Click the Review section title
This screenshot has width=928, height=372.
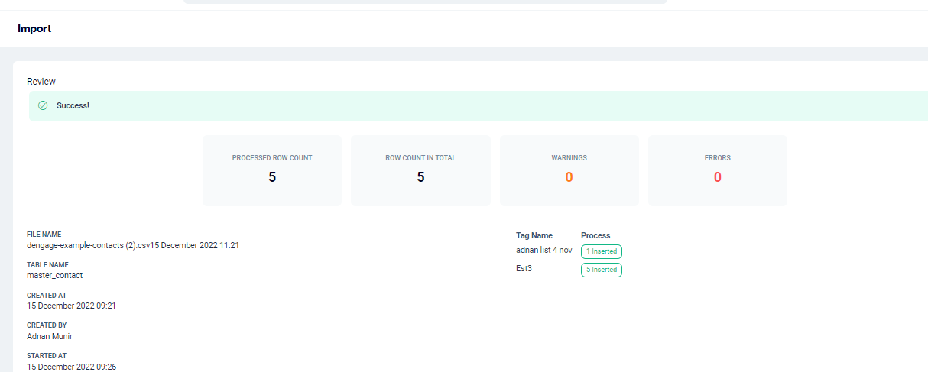pyautogui.click(x=41, y=82)
